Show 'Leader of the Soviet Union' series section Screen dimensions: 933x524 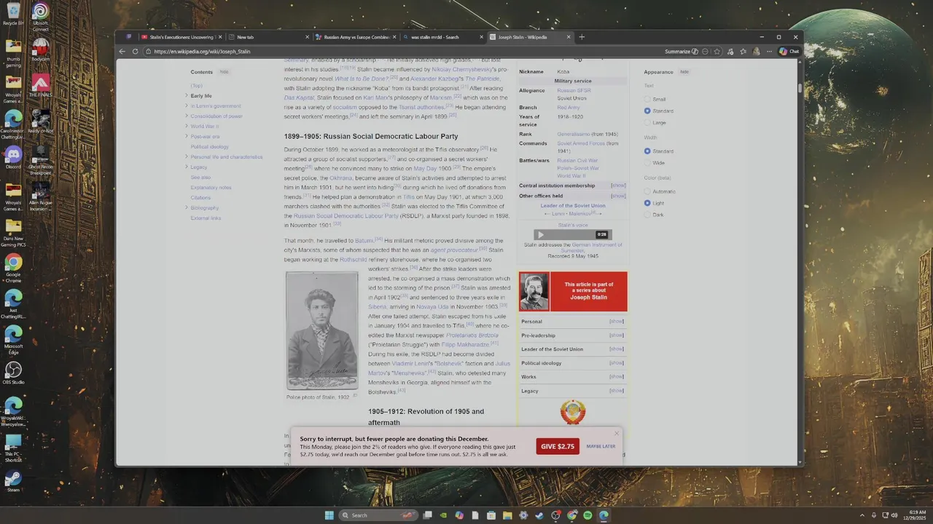click(x=617, y=349)
